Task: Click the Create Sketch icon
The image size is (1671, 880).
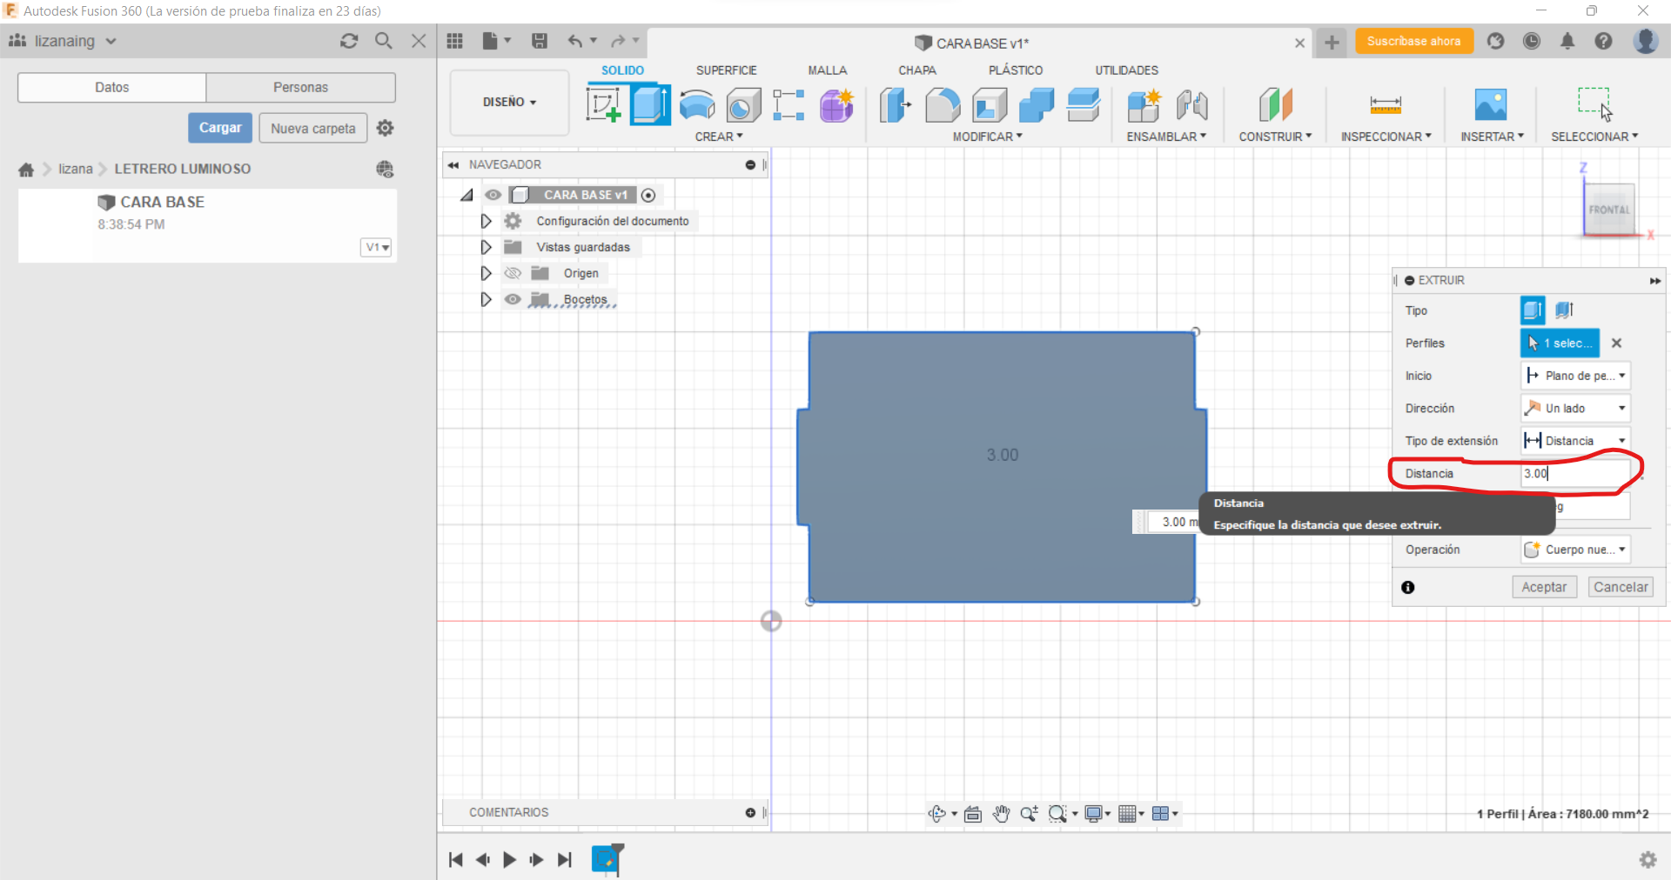Action: 603,105
